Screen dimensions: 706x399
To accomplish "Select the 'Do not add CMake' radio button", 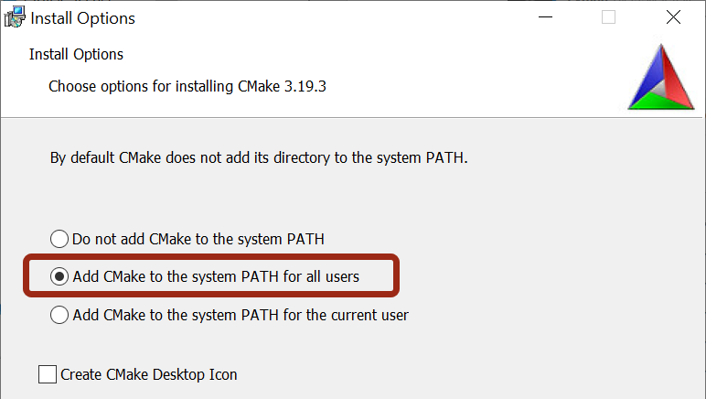I will click(59, 239).
